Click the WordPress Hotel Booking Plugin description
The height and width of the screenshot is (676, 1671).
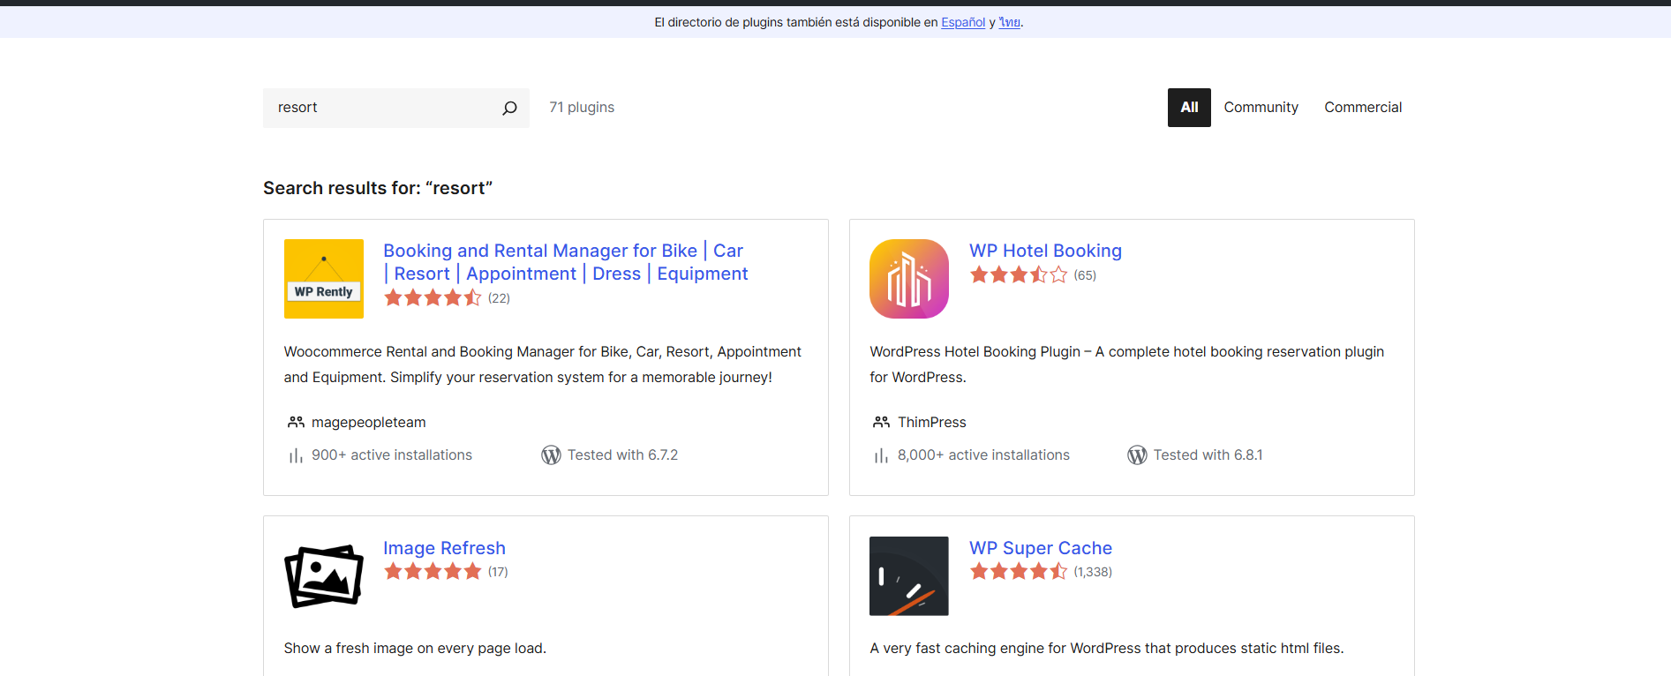[1127, 364]
